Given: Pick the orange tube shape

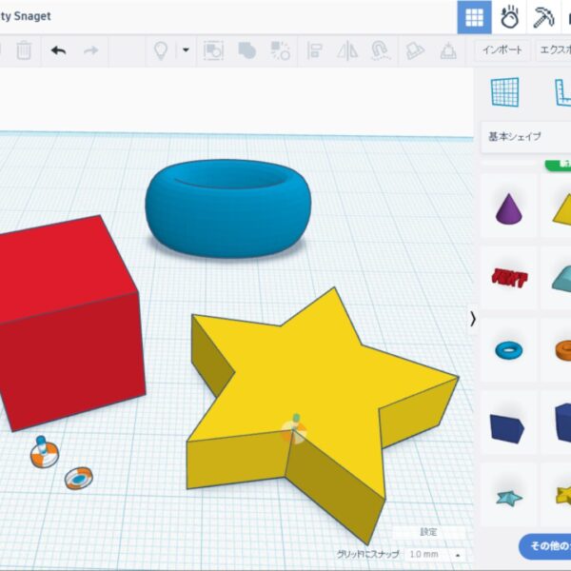Looking at the screenshot, I should click(x=563, y=349).
